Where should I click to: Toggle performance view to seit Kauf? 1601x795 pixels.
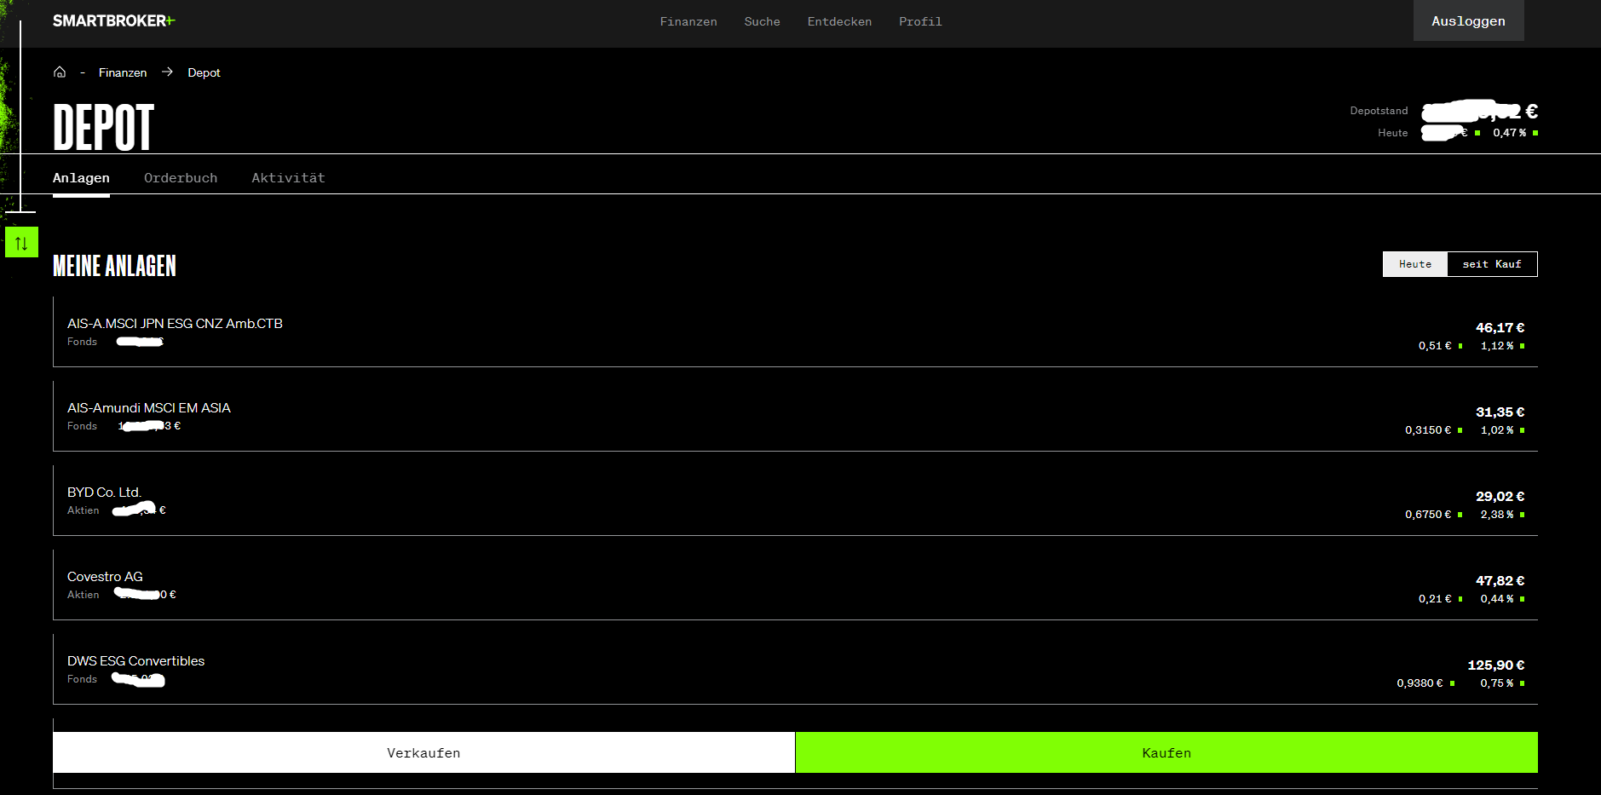point(1492,264)
